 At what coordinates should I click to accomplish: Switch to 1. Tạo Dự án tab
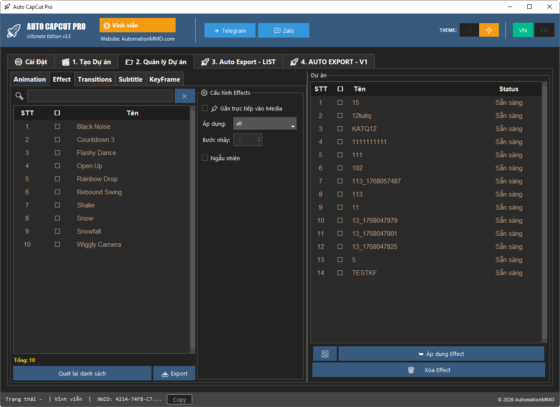click(86, 62)
